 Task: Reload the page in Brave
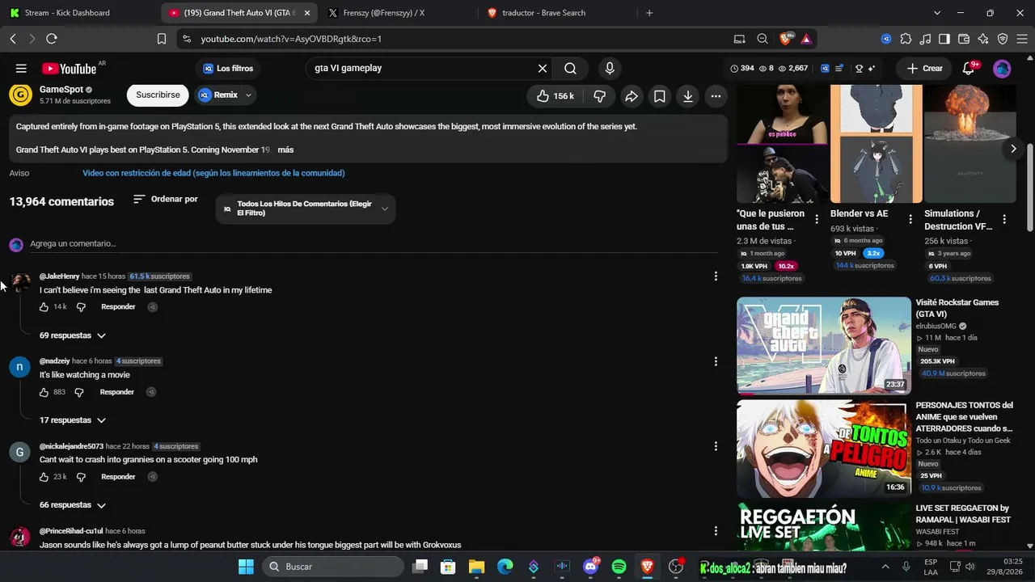(x=52, y=39)
